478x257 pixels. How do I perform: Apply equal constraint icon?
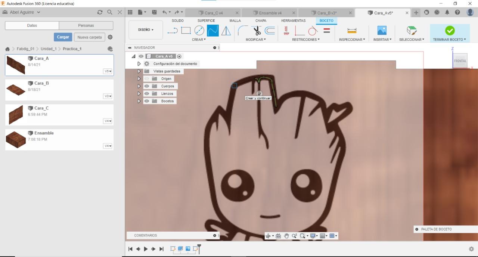coord(327,31)
